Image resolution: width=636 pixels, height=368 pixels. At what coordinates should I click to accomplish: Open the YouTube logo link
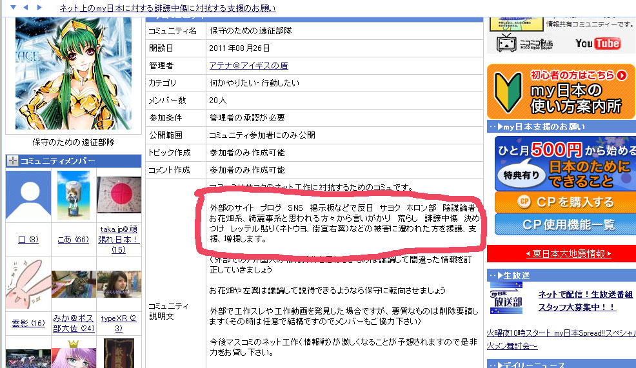coord(597,43)
